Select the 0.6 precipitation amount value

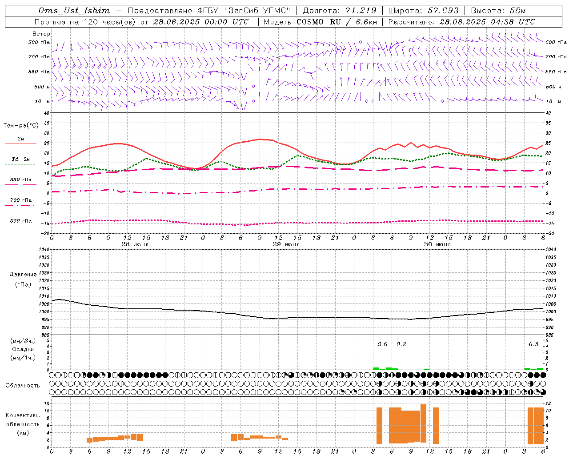pos(382,344)
